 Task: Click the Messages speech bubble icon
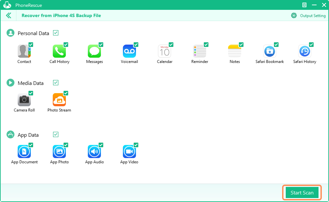click(x=94, y=51)
